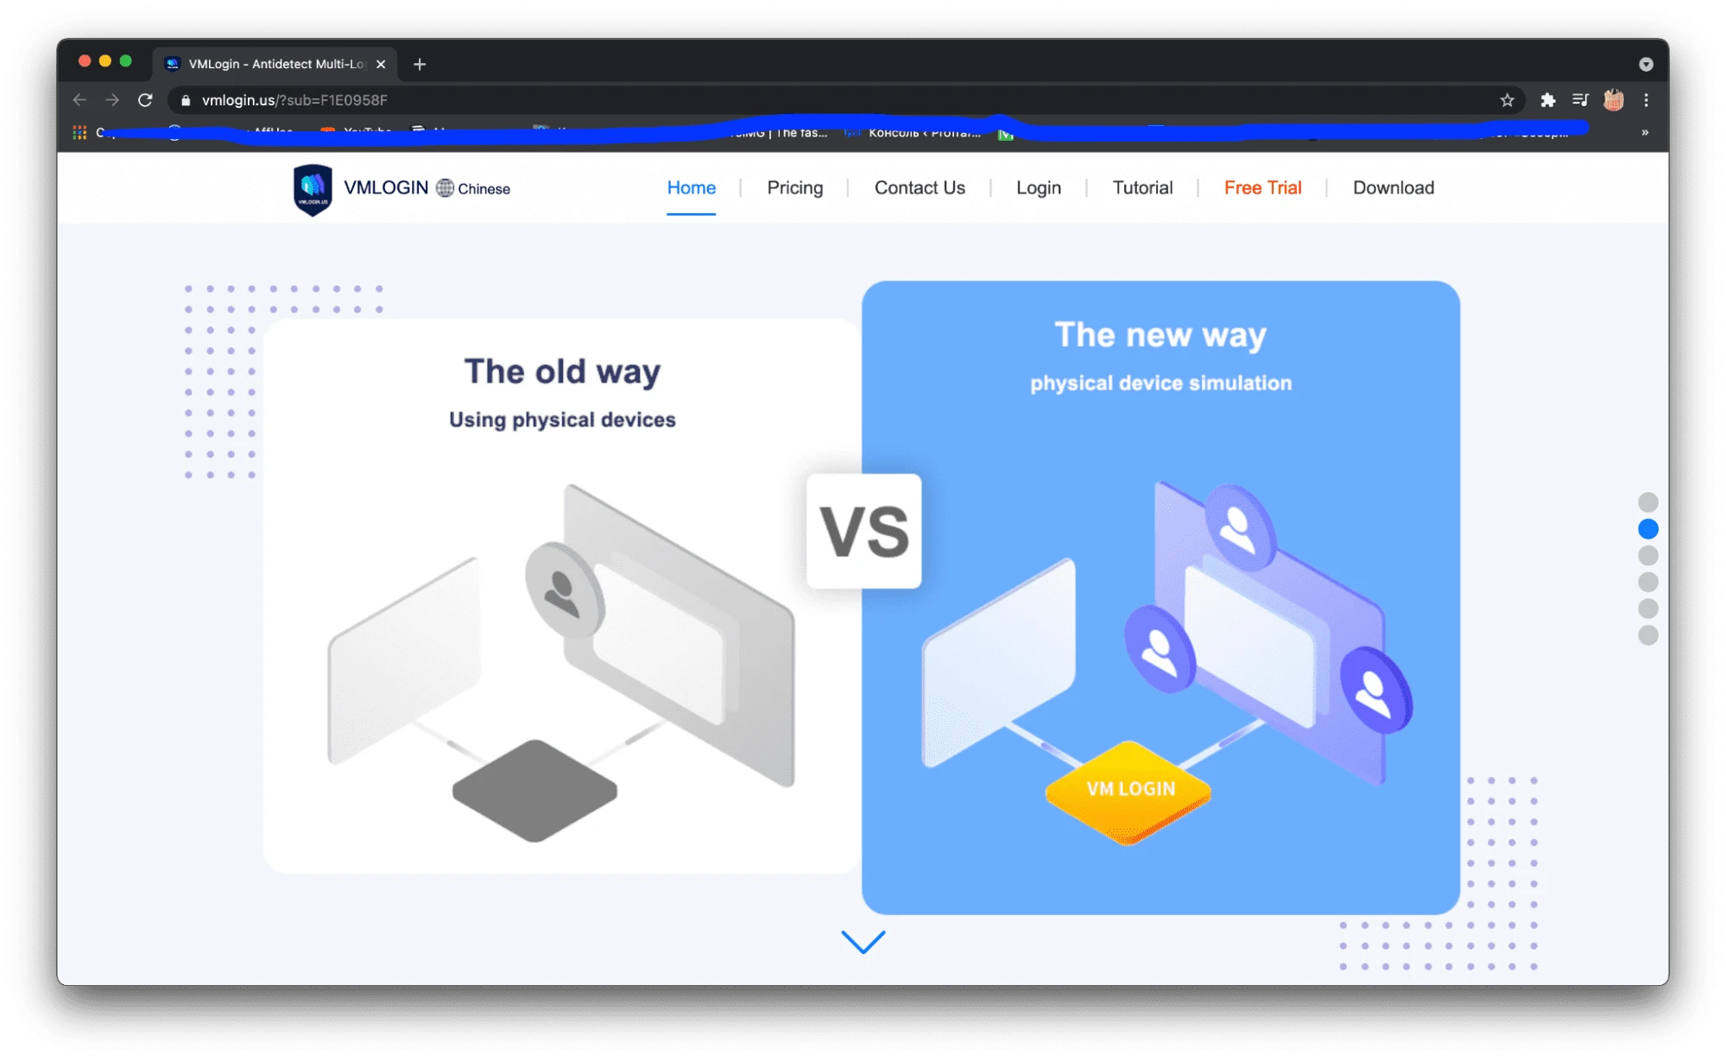The height and width of the screenshot is (1061, 1726).
Task: Click the gray user avatar icon
Action: (x=564, y=591)
